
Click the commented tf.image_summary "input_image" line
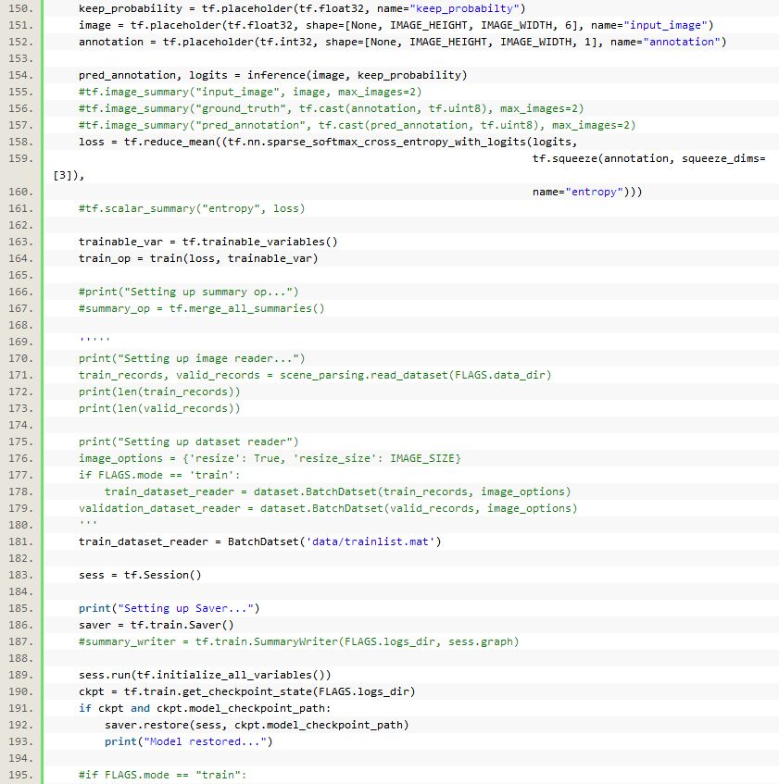coord(250,92)
